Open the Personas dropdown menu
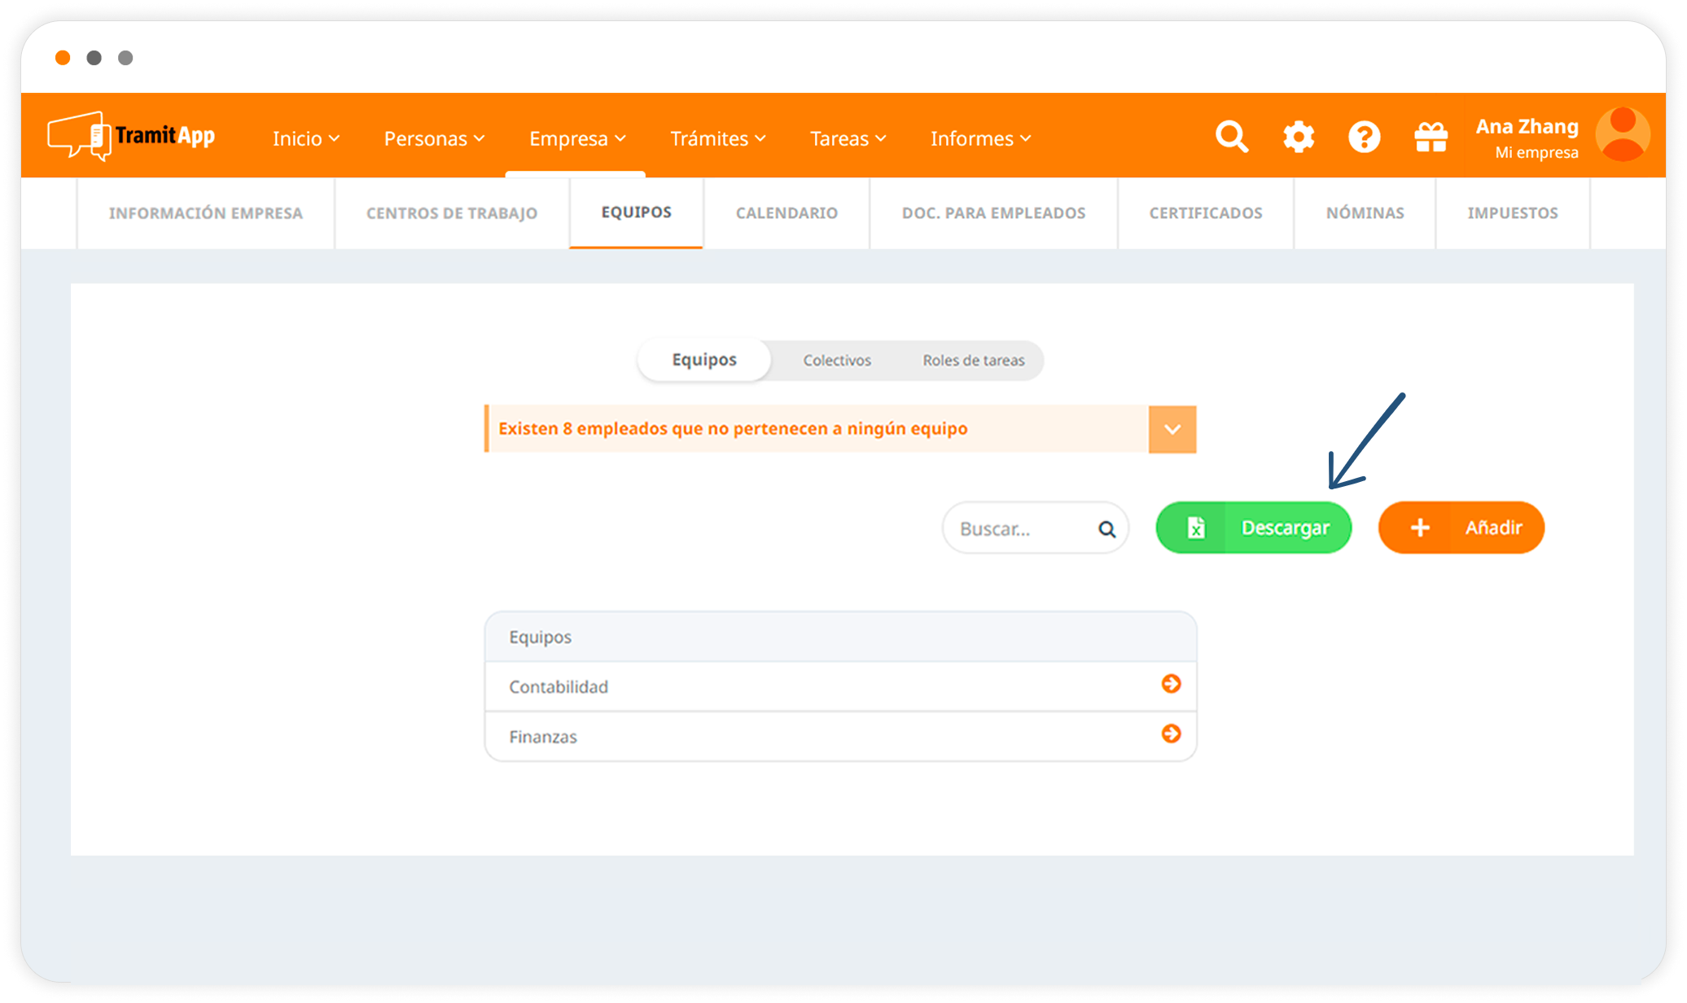Screen dimensions: 1687x1003 coord(434,139)
